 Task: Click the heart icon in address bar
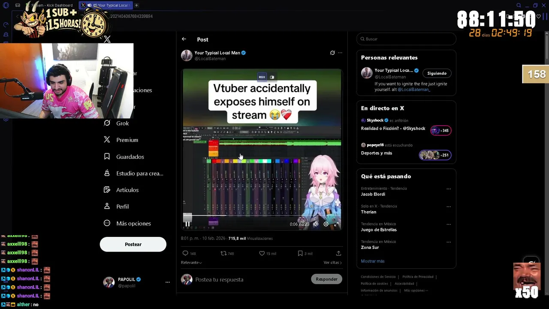click(539, 16)
